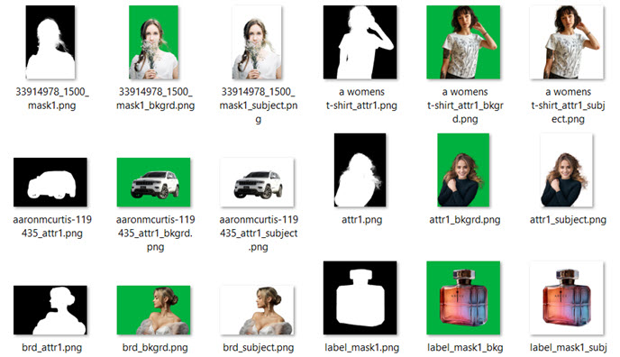Select perfume bottle on white background thumbnail
Screen dimensions: 620x357
[x=567, y=297]
